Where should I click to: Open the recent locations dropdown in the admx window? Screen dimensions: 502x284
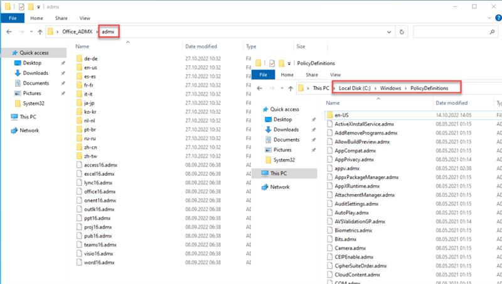pyautogui.click(x=31, y=32)
